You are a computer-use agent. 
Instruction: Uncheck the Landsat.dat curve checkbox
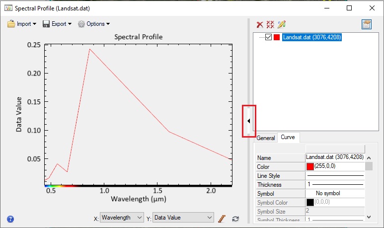pos(269,37)
